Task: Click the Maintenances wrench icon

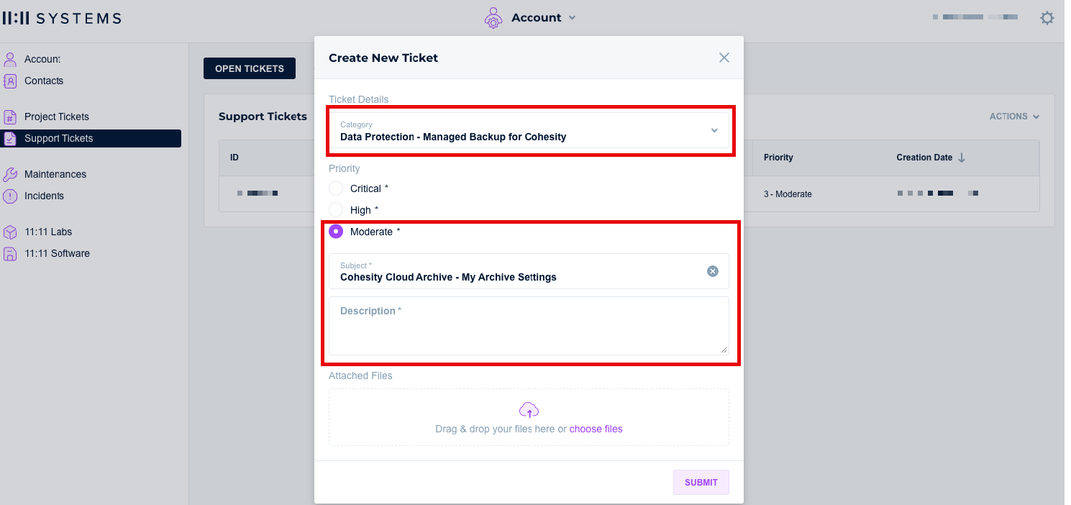Action: pos(10,174)
